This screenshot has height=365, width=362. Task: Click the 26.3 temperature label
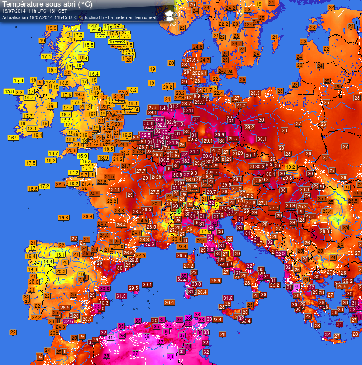pyautogui.click(x=144, y=239)
